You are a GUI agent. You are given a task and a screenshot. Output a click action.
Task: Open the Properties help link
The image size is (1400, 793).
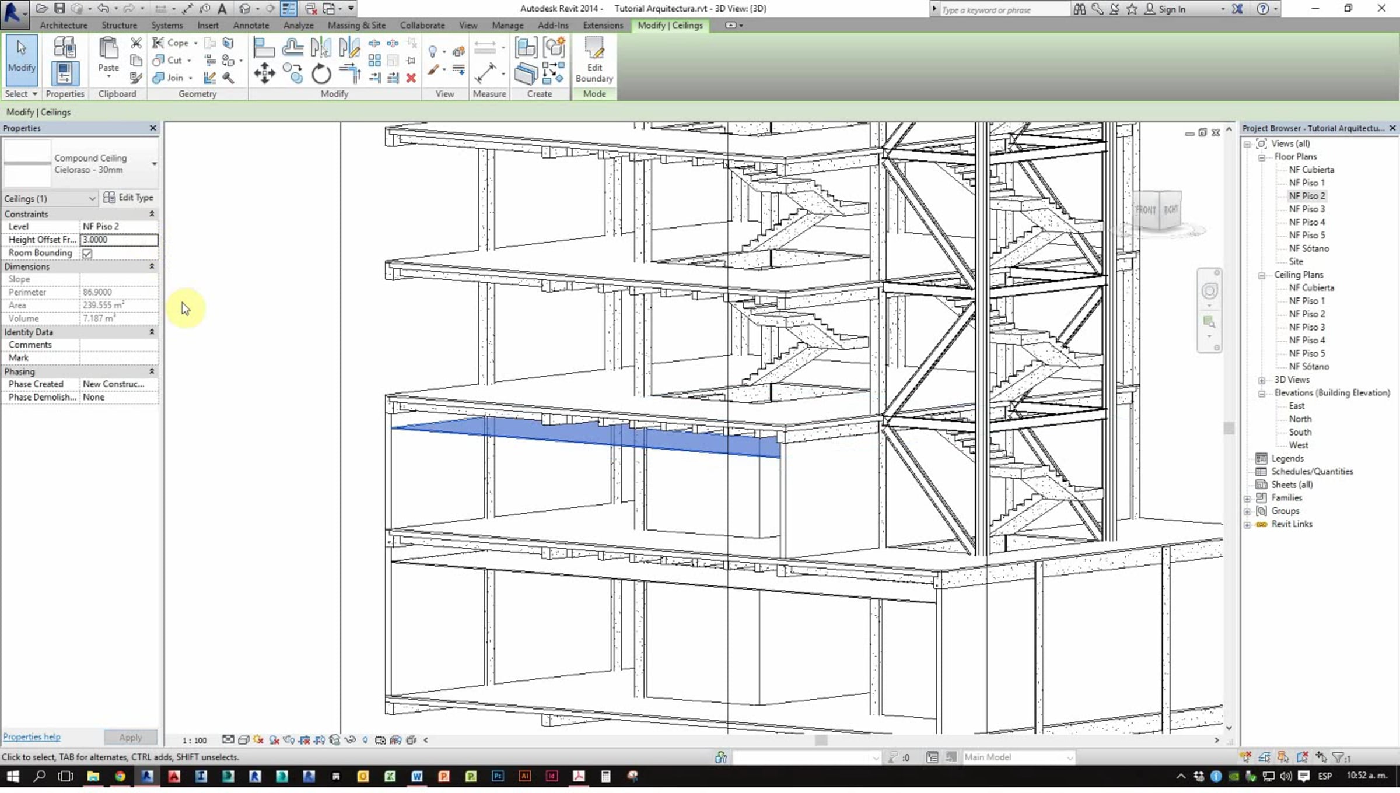click(x=32, y=736)
